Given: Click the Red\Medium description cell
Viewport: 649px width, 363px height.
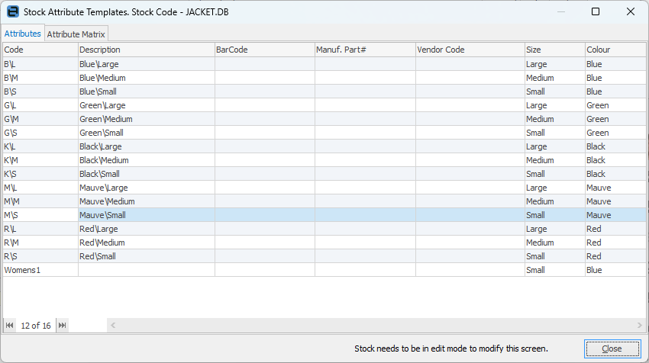Looking at the screenshot, I should point(146,243).
